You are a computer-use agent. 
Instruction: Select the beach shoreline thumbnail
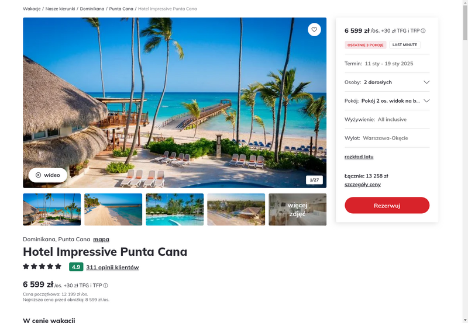coord(113,210)
